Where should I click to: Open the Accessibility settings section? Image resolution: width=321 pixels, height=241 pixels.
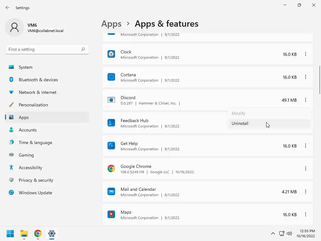click(x=30, y=168)
